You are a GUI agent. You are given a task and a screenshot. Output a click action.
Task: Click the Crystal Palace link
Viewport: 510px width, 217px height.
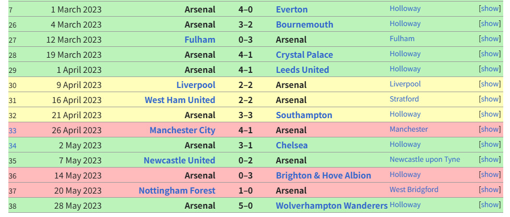pos(304,55)
